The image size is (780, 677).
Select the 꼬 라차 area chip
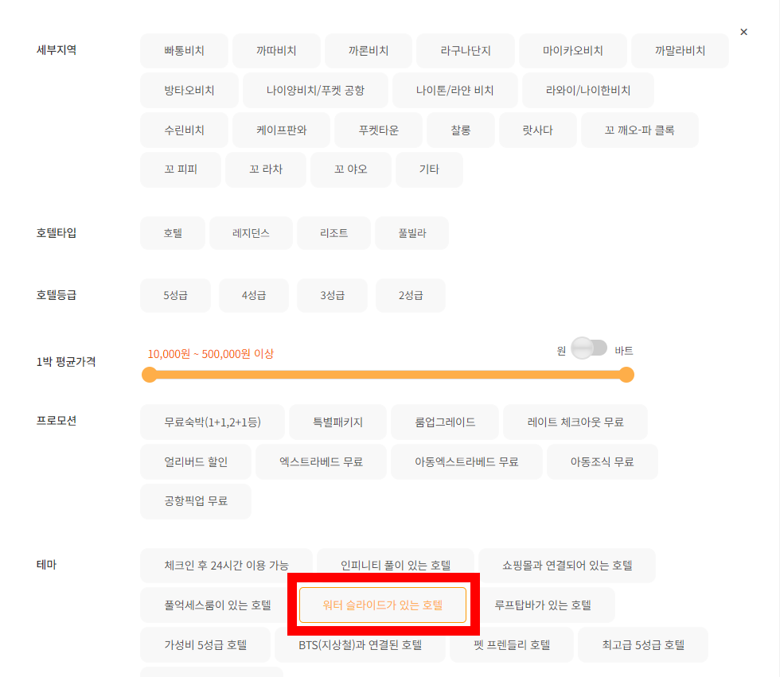266,169
